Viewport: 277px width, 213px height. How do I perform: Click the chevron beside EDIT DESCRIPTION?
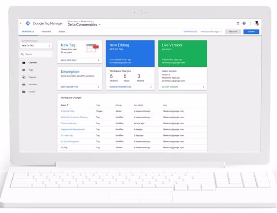tap(99, 87)
